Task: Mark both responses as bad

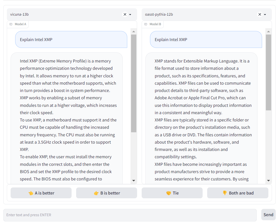Action: pyautogui.click(x=238, y=193)
